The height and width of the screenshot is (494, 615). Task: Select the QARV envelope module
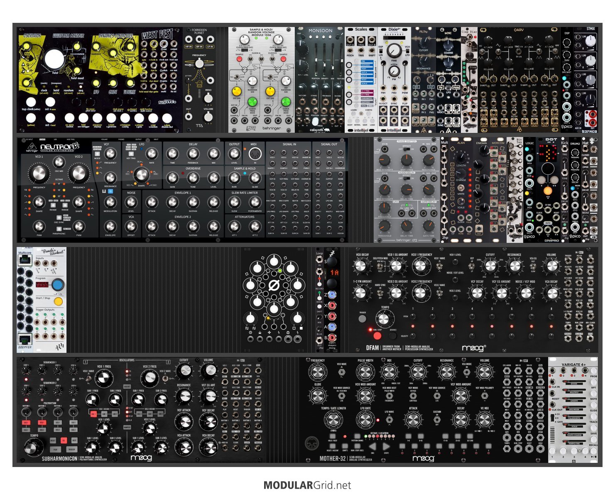coord(519,80)
